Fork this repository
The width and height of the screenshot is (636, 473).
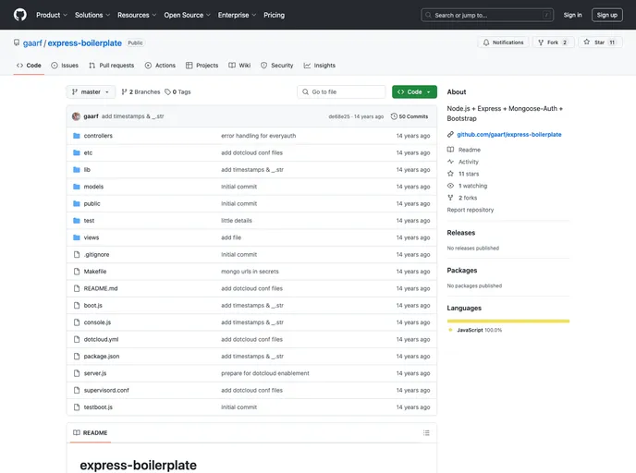click(553, 42)
